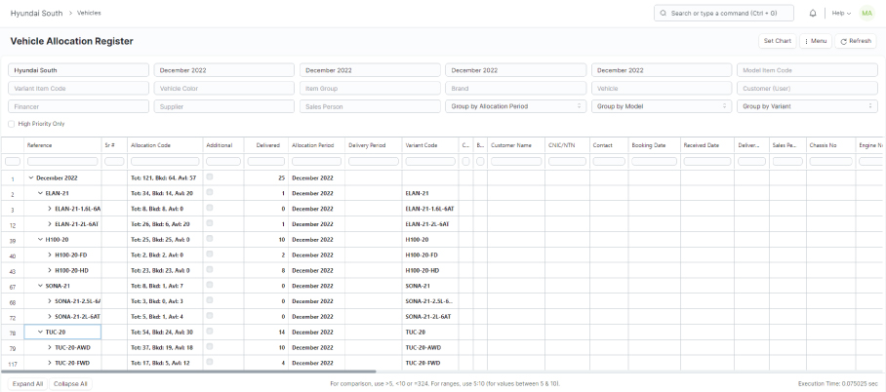Collapse the H100-20 group
Screen dimensions: 886x392
(x=40, y=240)
